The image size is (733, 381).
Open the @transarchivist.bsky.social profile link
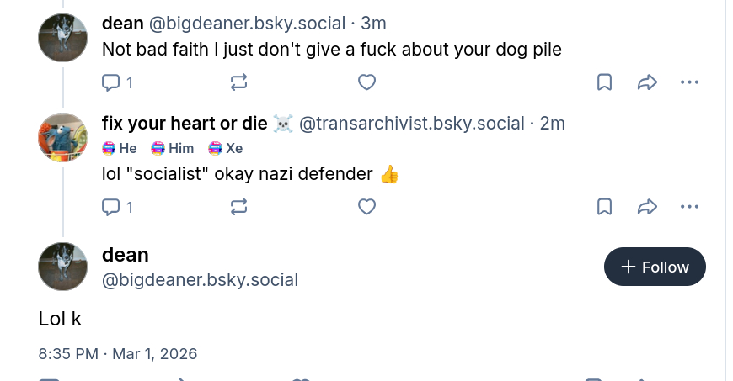click(412, 124)
